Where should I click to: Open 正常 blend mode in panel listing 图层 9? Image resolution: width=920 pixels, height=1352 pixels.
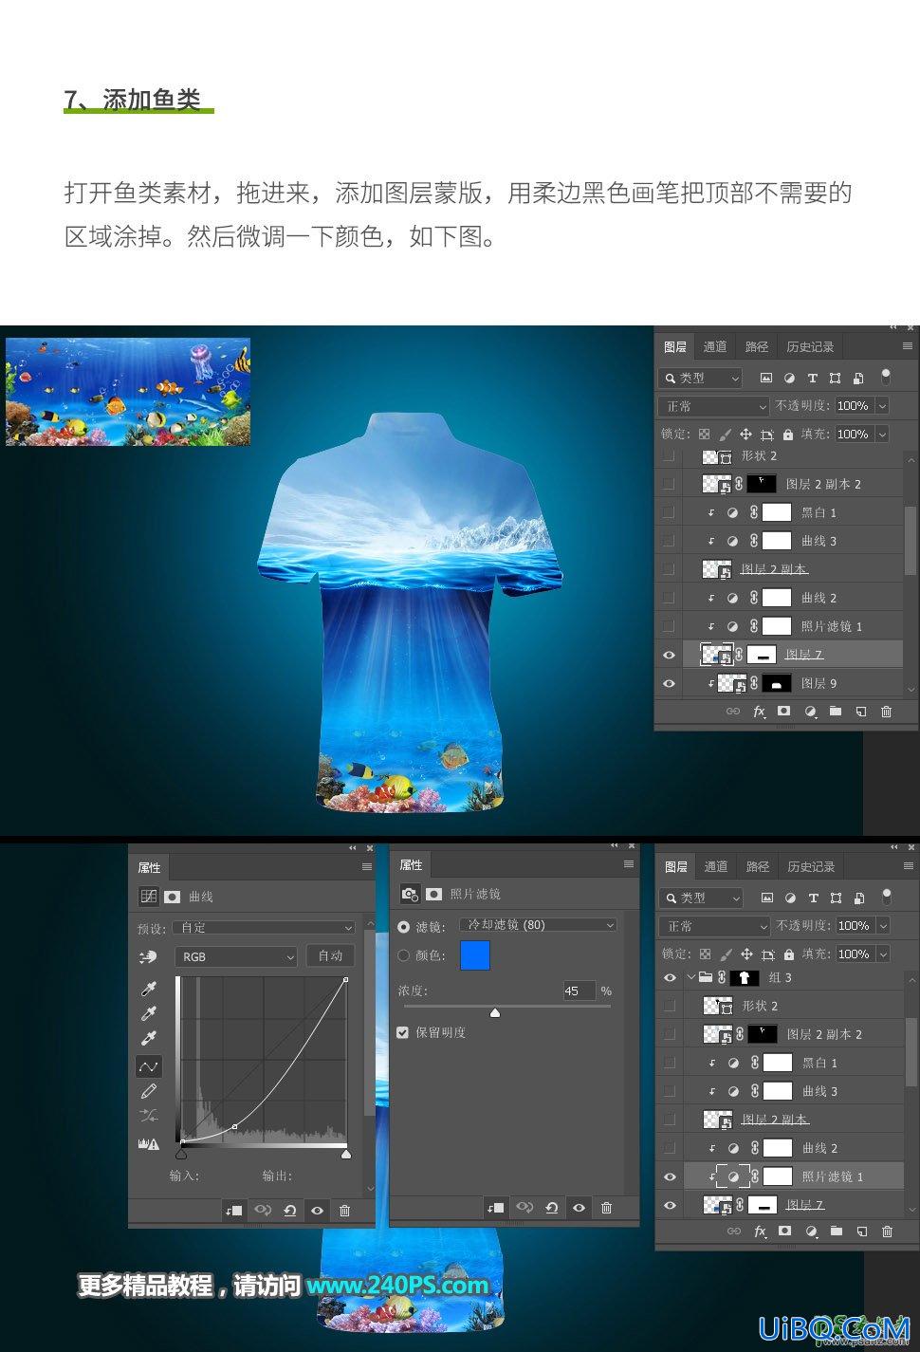[713, 406]
